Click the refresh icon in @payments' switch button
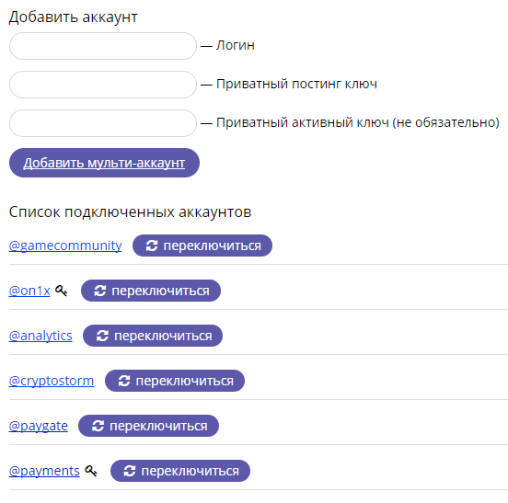 coord(130,471)
